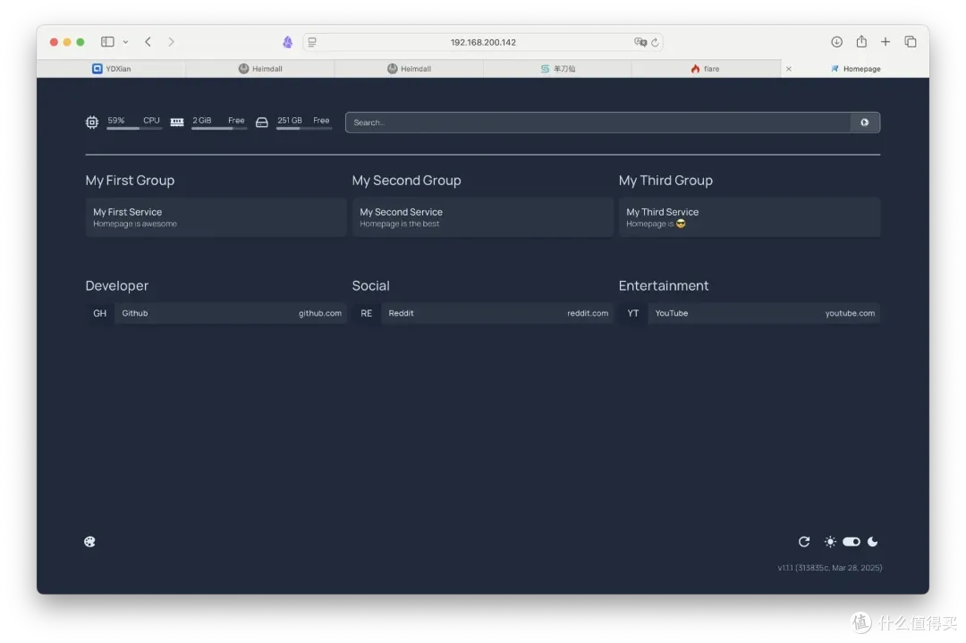This screenshot has width=966, height=643.
Task: Expand the sidebar dropdown chevron
Action: (126, 42)
